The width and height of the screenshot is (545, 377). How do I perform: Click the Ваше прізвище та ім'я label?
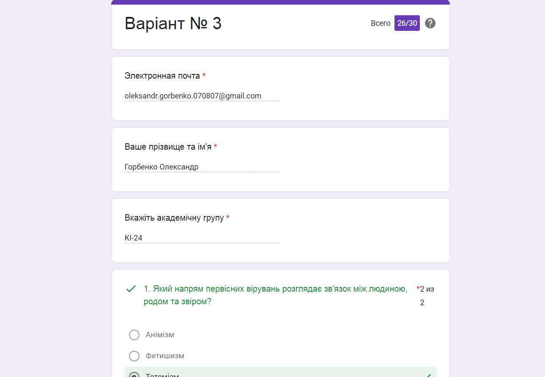[168, 147]
